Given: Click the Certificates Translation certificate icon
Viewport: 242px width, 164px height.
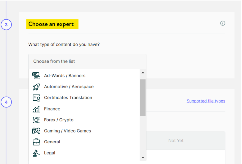Looking at the screenshot, I should 36,98.
